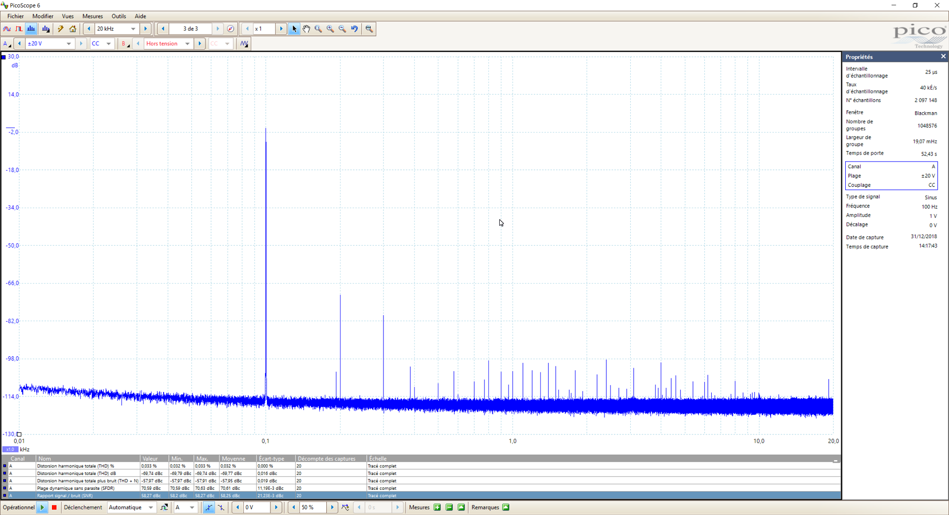Open the Outils menu
This screenshot has width=949, height=515.
[x=119, y=16]
